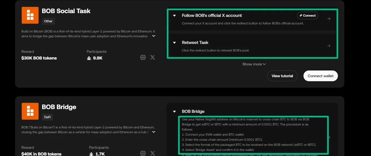Click the participants icon beside 1.7K
The width and height of the screenshot is (371, 156).
coord(91,154)
